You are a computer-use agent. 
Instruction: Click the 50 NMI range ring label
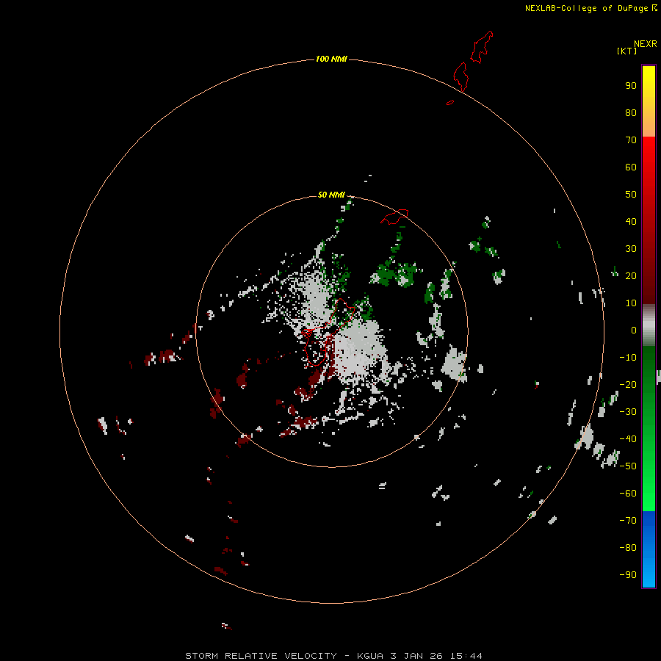pyautogui.click(x=331, y=195)
